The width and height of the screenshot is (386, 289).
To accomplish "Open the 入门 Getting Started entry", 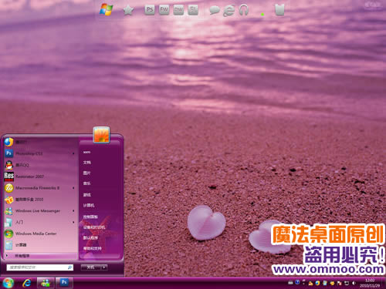I will click(x=40, y=222).
